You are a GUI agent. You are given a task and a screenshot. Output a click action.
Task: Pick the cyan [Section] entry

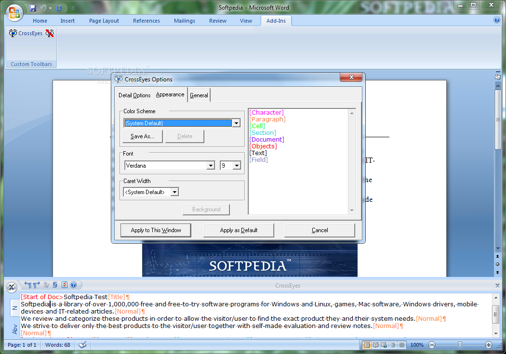click(x=263, y=133)
